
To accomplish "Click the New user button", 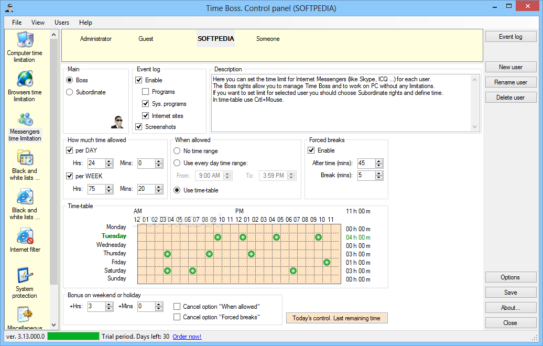I will click(511, 67).
